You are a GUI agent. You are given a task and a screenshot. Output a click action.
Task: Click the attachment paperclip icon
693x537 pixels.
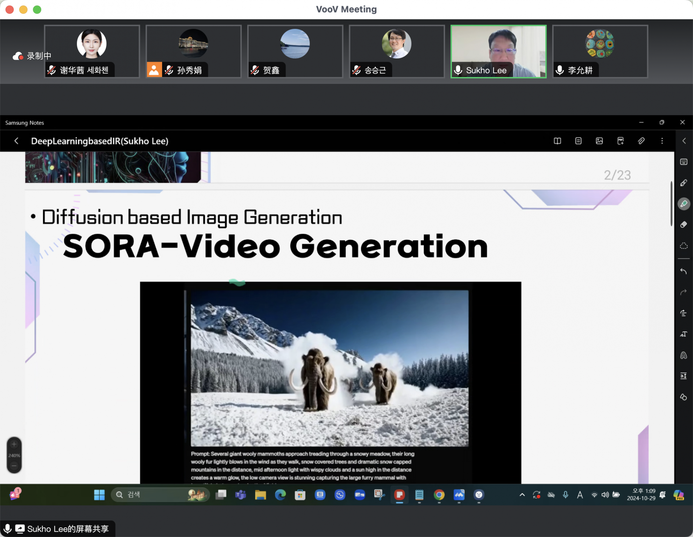pyautogui.click(x=641, y=141)
